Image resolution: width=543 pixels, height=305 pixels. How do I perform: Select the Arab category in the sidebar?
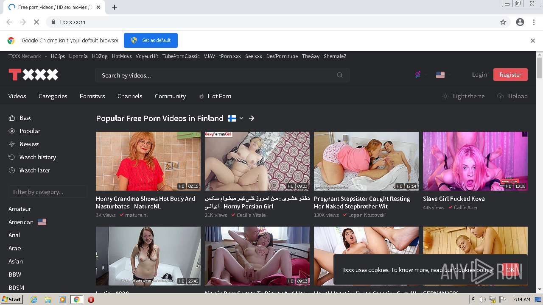(15, 248)
